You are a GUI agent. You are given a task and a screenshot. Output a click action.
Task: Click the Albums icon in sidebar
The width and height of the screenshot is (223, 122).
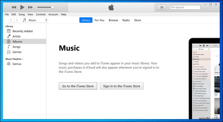tap(9, 41)
